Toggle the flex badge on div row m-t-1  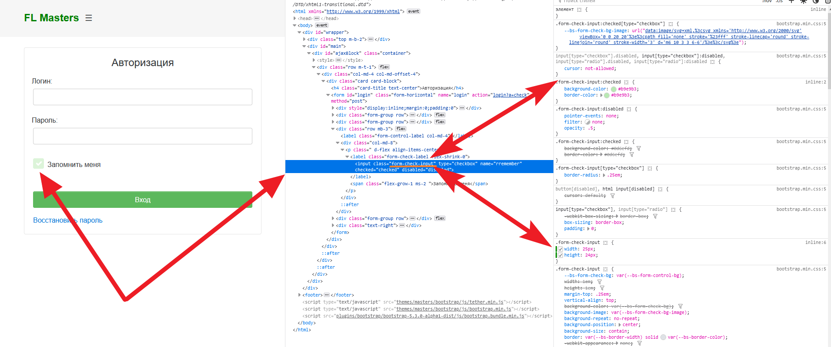(x=384, y=67)
